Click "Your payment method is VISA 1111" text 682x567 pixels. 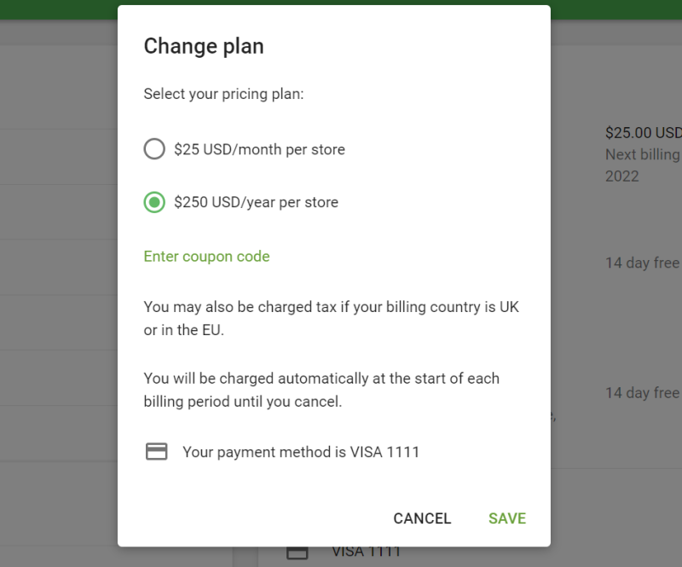click(301, 452)
